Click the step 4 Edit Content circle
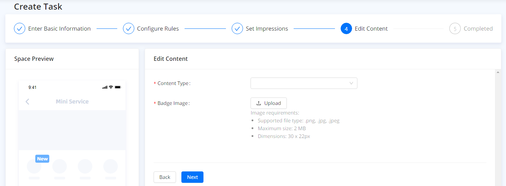The image size is (506, 186). click(346, 28)
